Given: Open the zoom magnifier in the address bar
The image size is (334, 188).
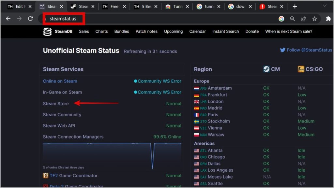Looking at the screenshot, I should (x=293, y=19).
